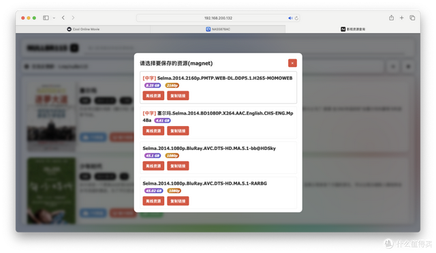436x253 pixels.
Task: Open a new tab with plus icon
Action: click(401, 18)
